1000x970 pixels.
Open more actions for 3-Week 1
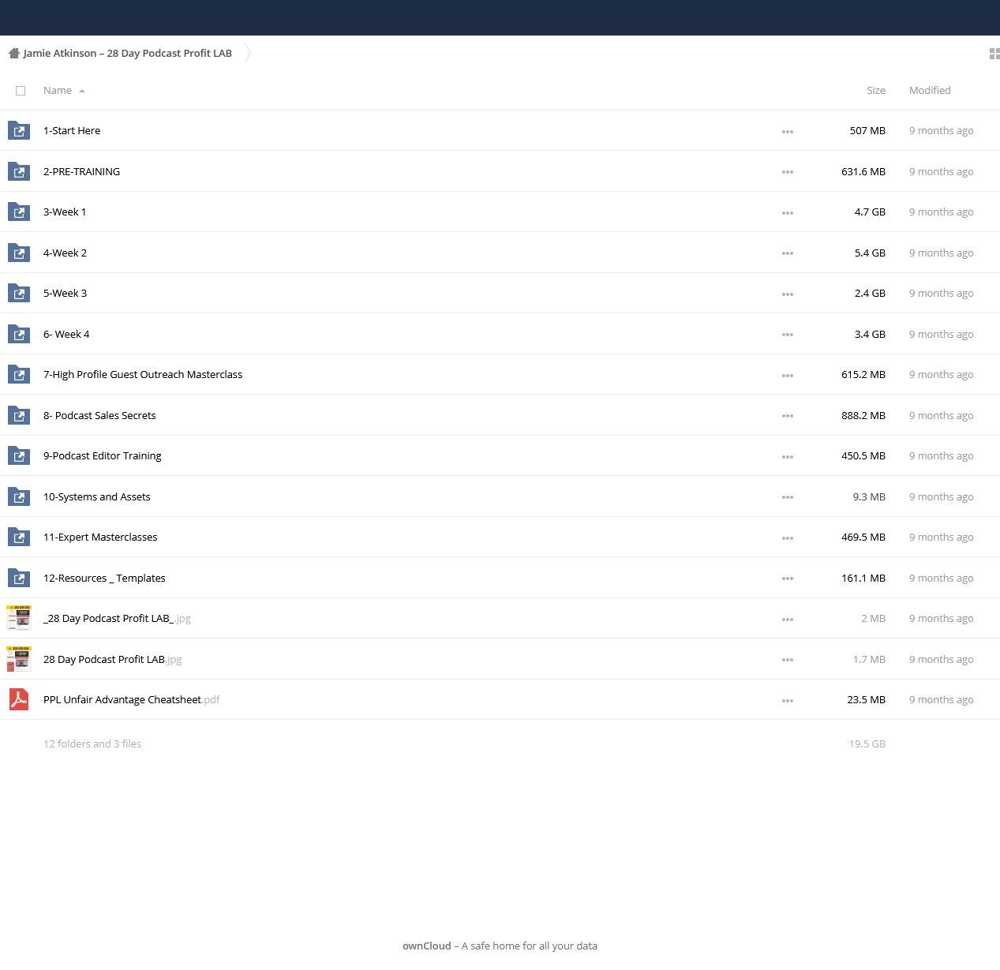(788, 213)
